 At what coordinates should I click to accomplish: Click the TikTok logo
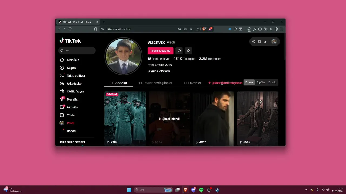pyautogui.click(x=70, y=41)
